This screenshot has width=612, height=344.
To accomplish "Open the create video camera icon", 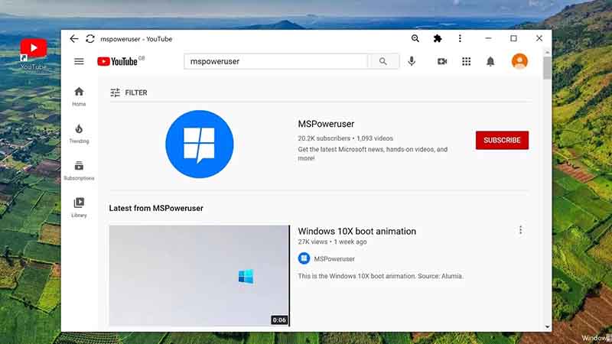I will (x=442, y=61).
